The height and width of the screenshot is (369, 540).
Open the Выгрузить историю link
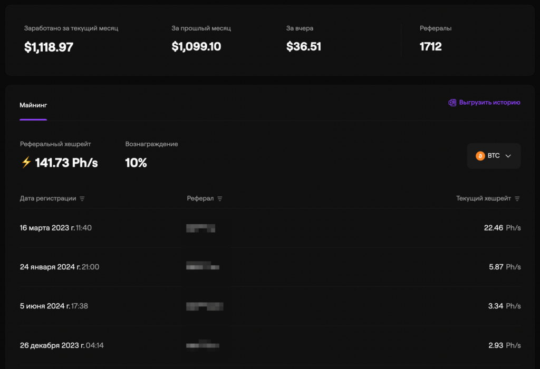(489, 103)
